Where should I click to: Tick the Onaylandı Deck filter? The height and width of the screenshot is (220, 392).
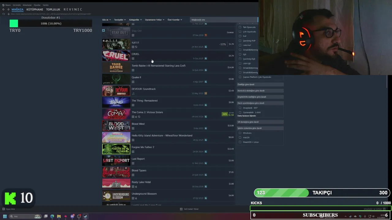point(240,108)
